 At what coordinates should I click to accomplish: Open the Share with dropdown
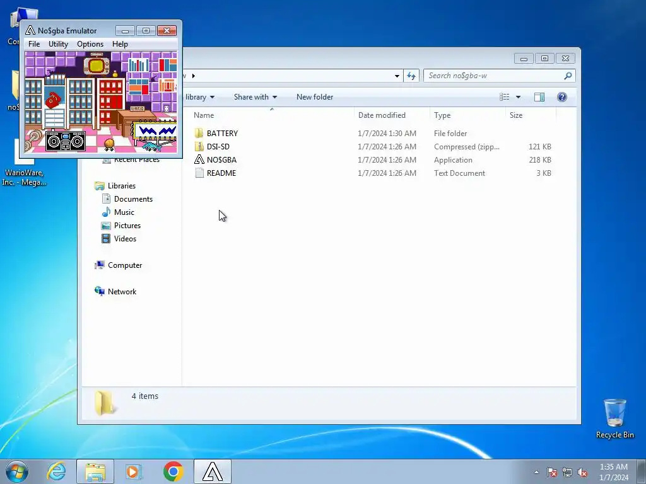(x=255, y=97)
